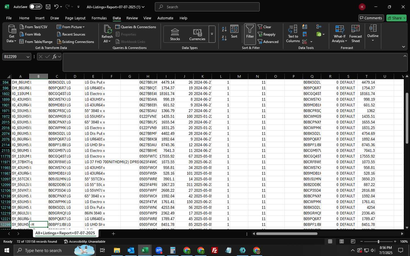The image size is (410, 256).
Task: Switch to Normal view
Action: click(330, 241)
